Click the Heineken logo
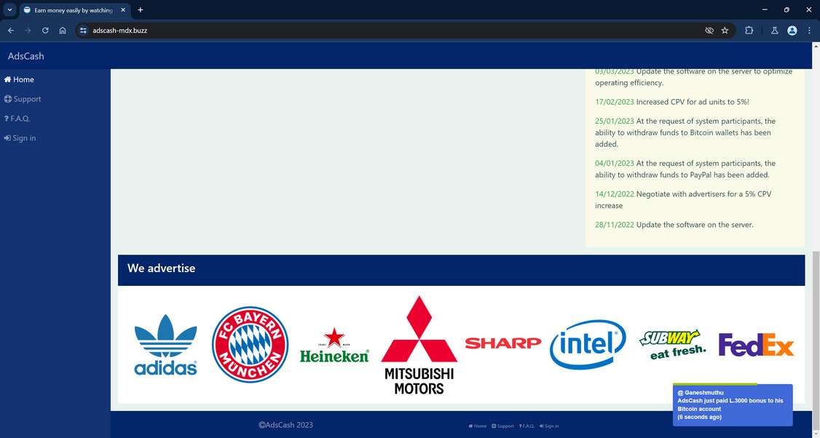This screenshot has height=438, width=820. [x=334, y=346]
